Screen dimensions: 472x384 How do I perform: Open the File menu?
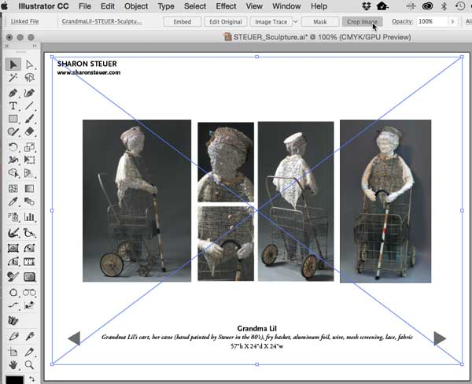(x=85, y=6)
